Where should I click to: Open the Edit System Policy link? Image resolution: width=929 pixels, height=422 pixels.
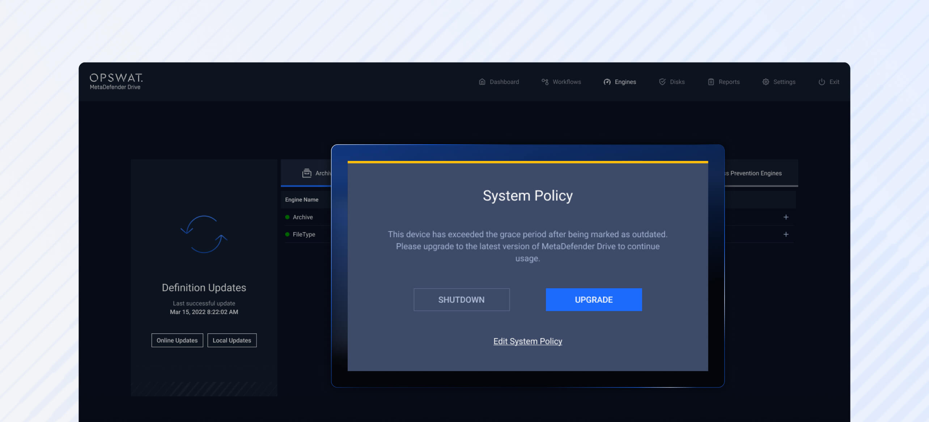pos(527,341)
